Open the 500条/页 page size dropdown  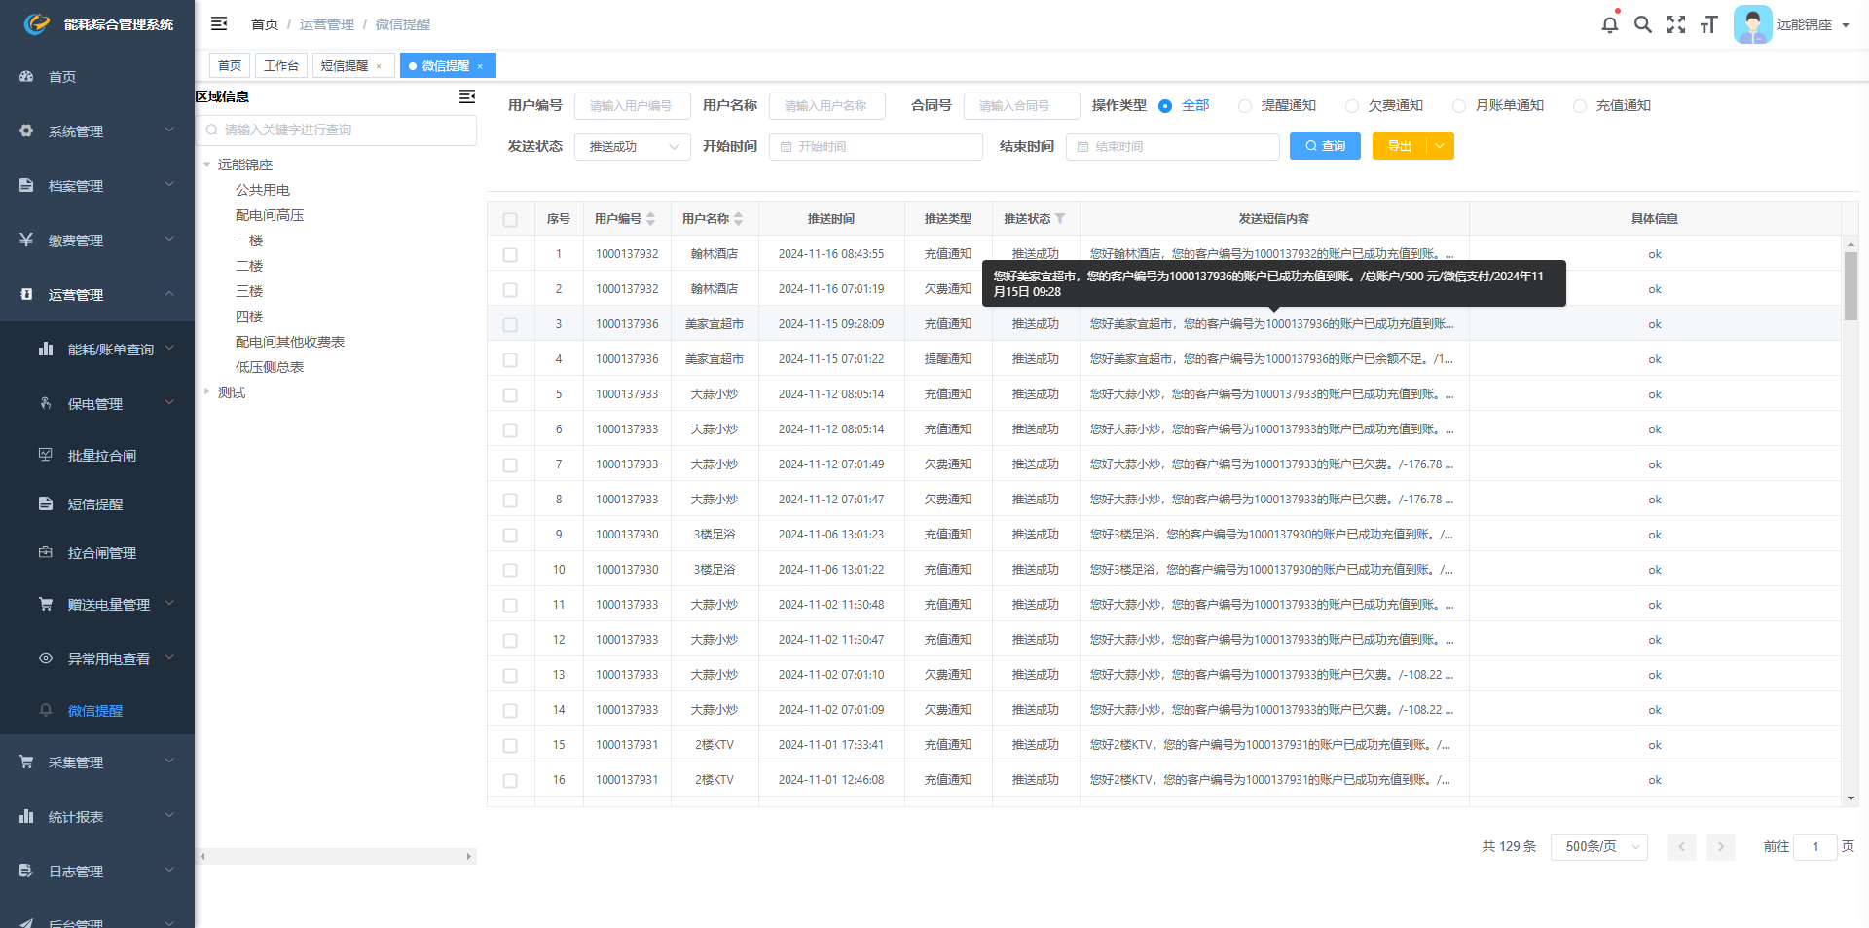[1598, 847]
